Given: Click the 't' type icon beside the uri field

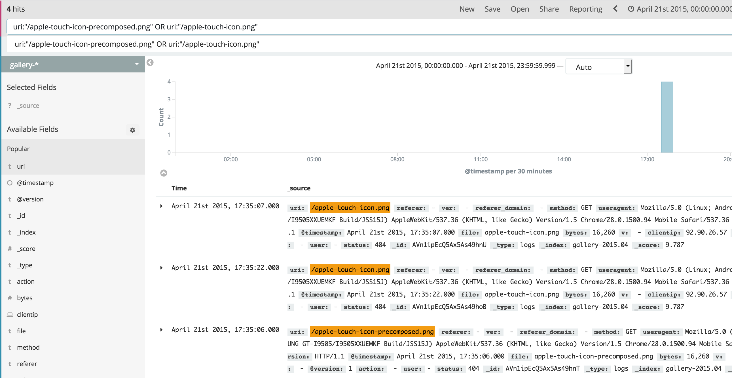Looking at the screenshot, I should tap(10, 166).
